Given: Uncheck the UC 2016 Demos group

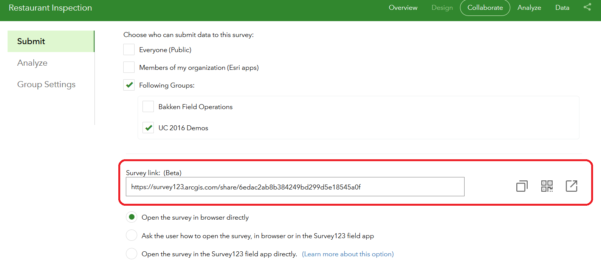Looking at the screenshot, I should [x=148, y=128].
